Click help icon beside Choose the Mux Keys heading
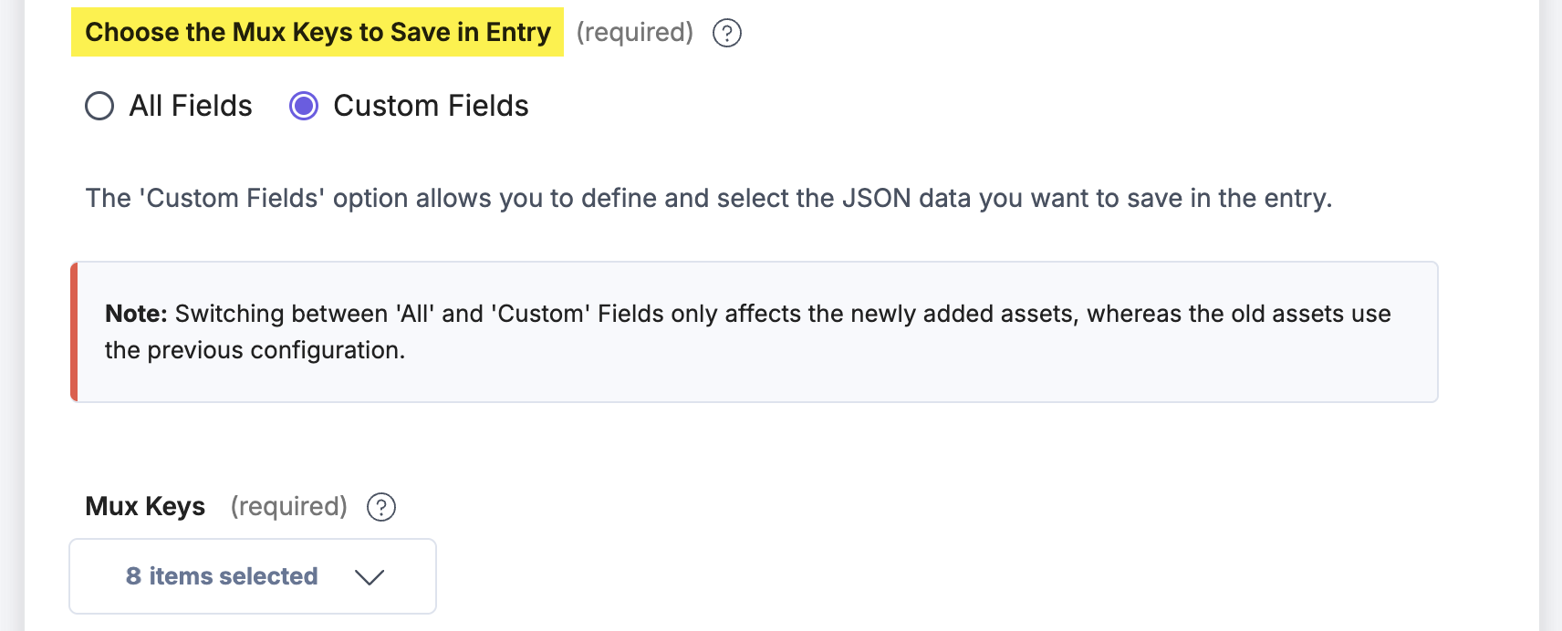 click(726, 33)
